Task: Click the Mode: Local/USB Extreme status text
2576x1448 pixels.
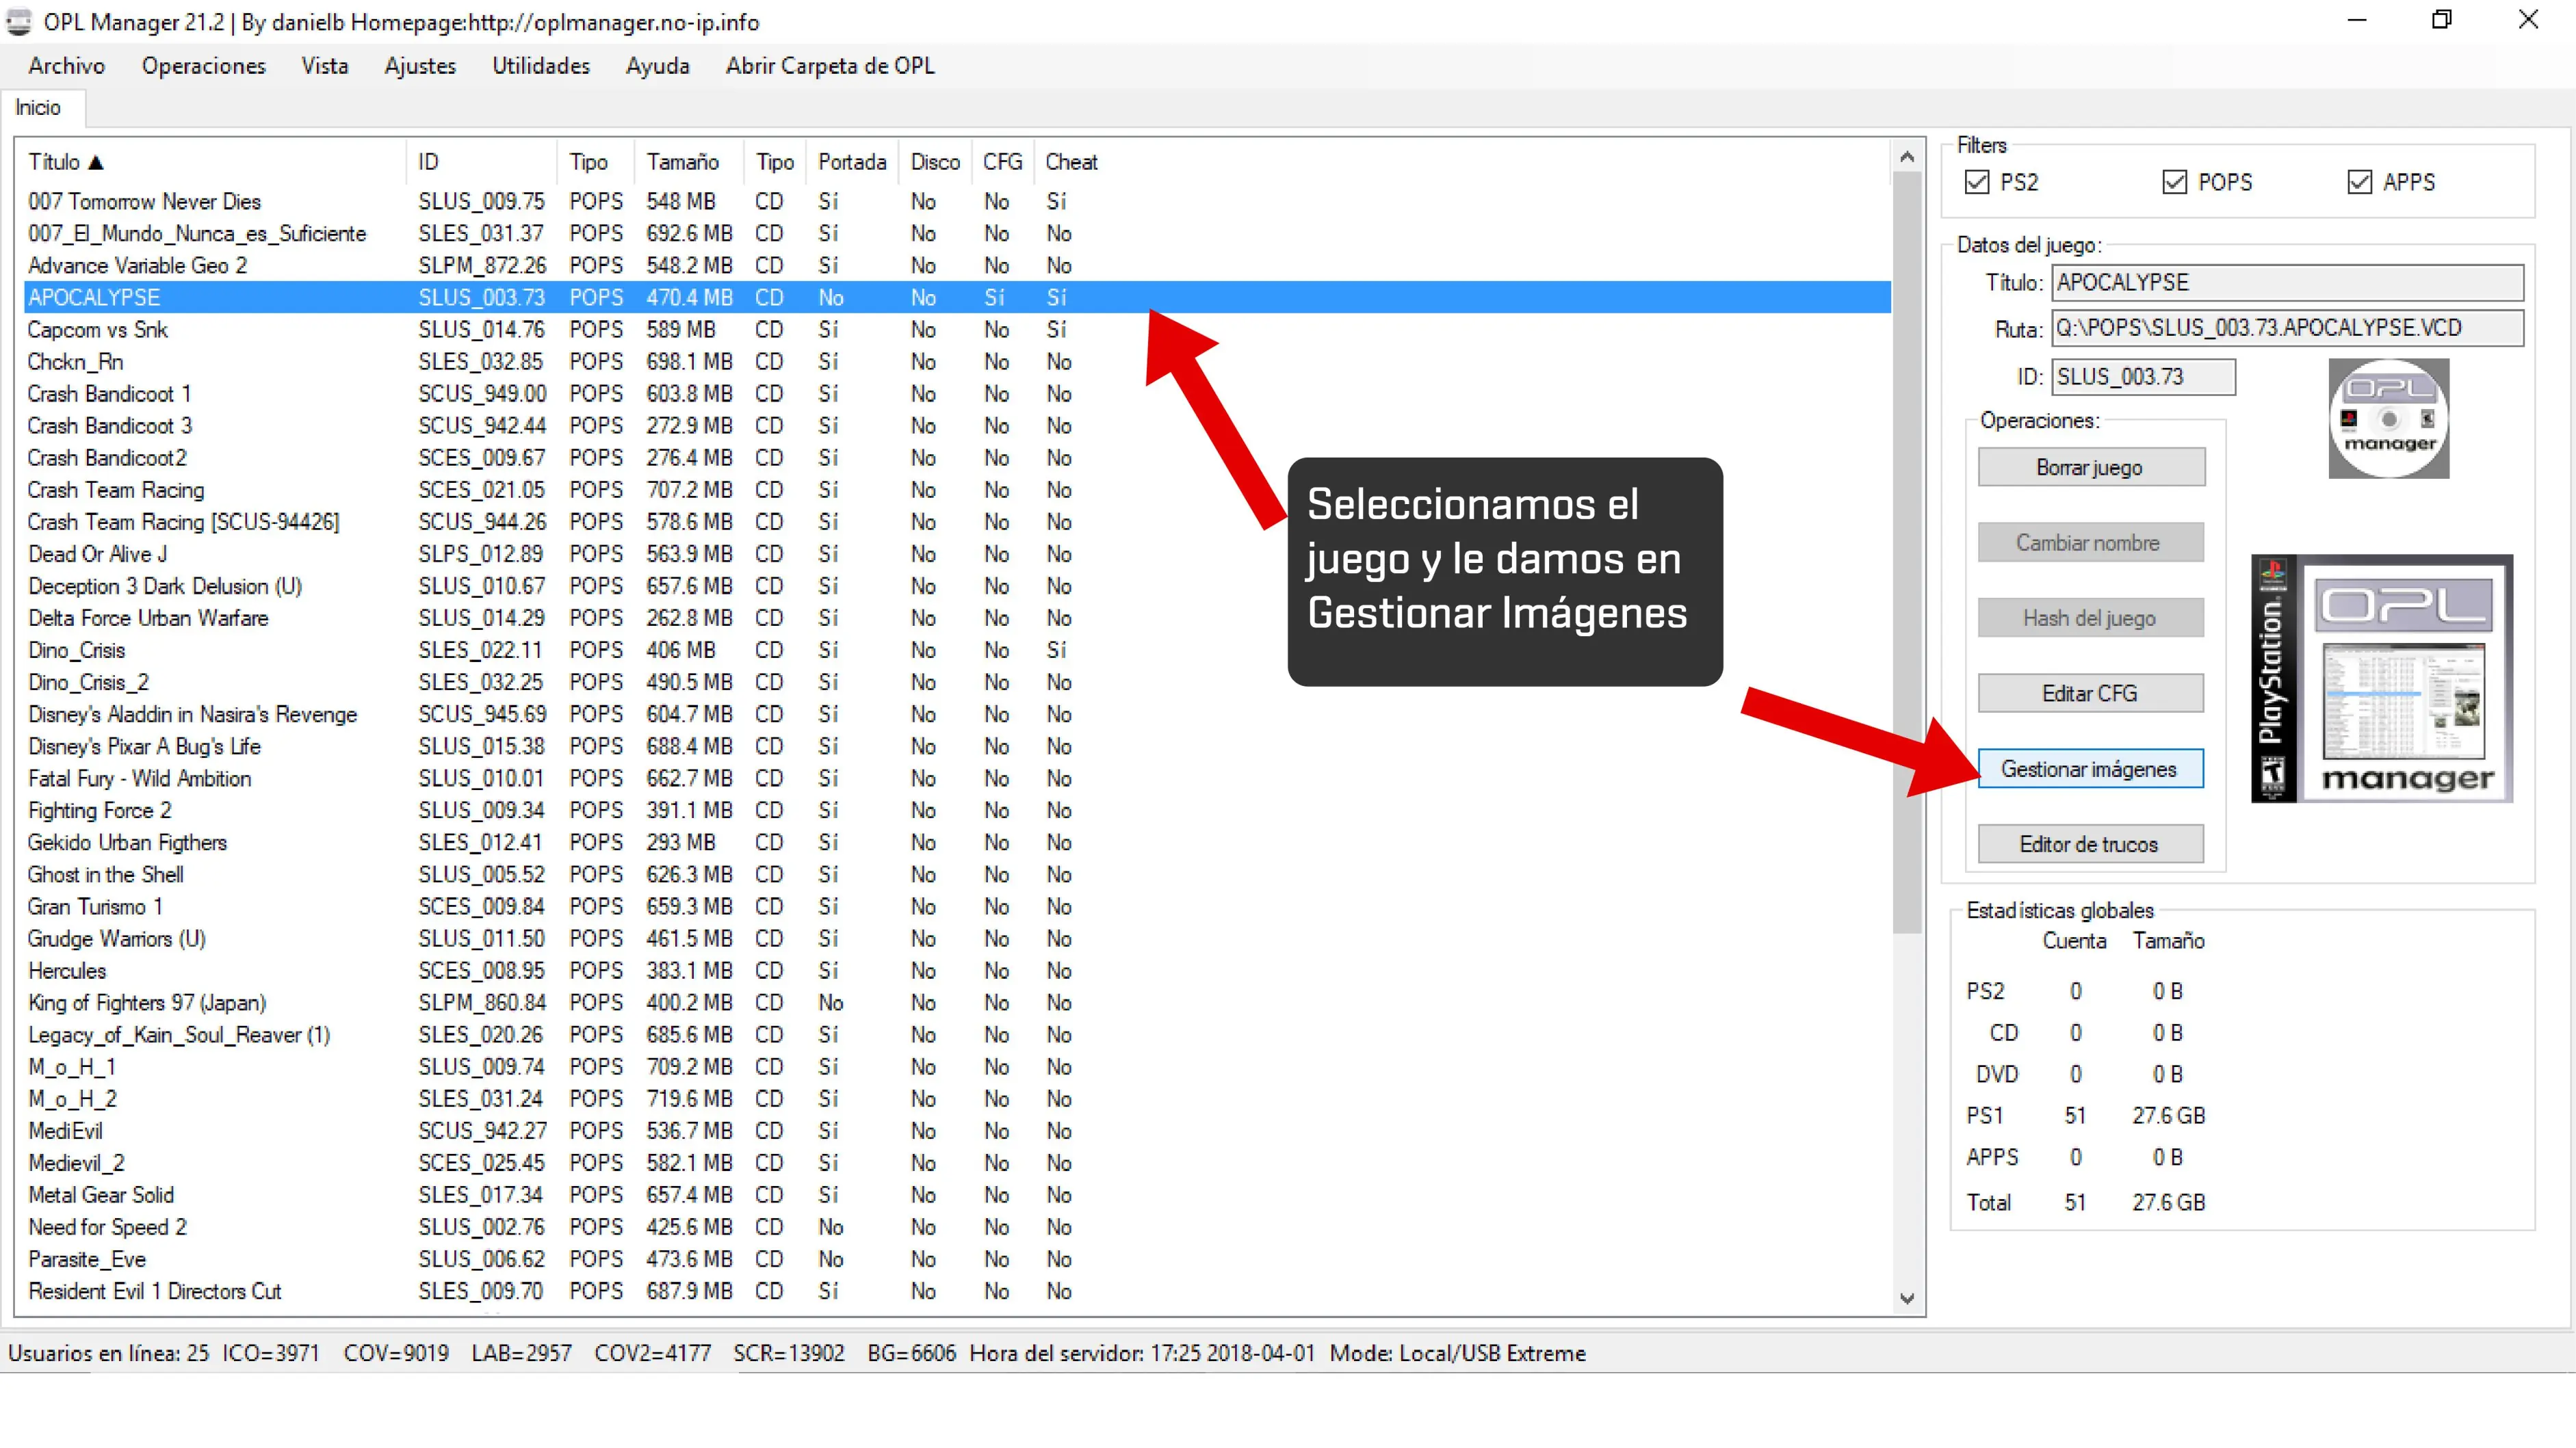Action: [x=1458, y=1353]
